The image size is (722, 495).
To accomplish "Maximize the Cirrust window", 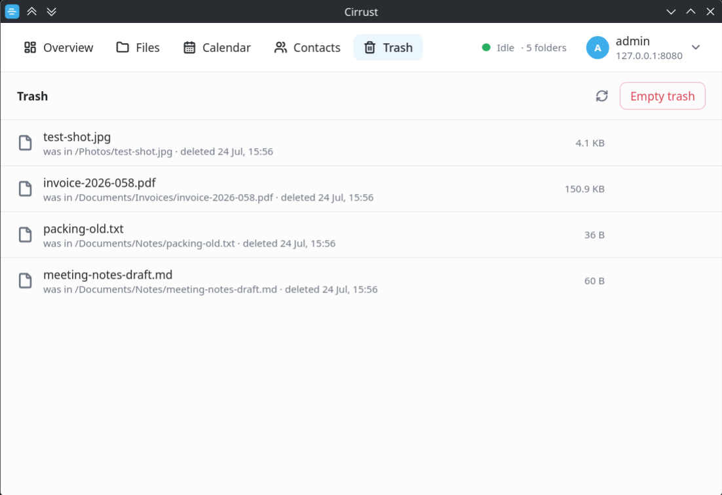I will tap(691, 12).
